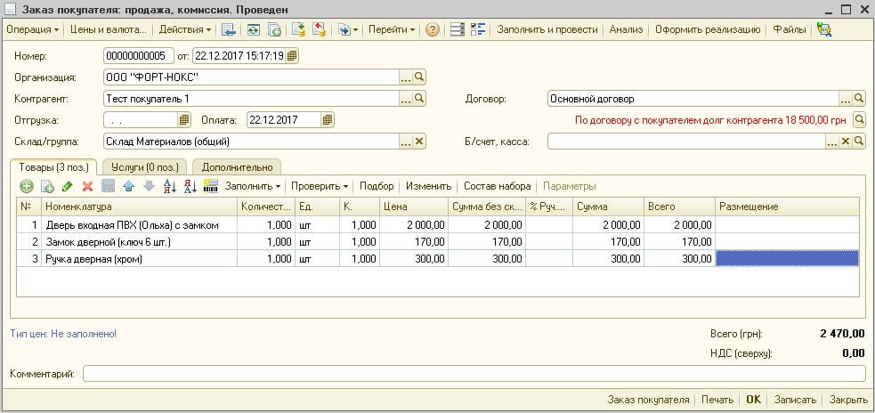Open the Заполнить dropdown in table toolbar
The image size is (875, 413).
(253, 186)
